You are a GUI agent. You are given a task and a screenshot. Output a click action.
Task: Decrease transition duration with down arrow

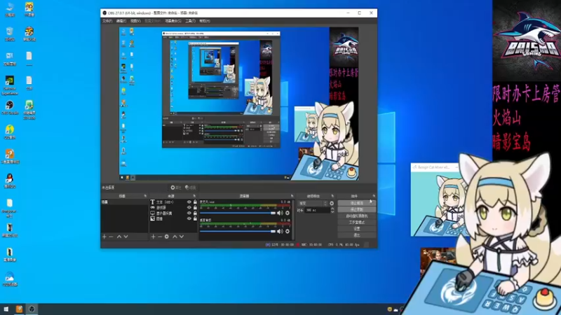pyautogui.click(x=332, y=212)
